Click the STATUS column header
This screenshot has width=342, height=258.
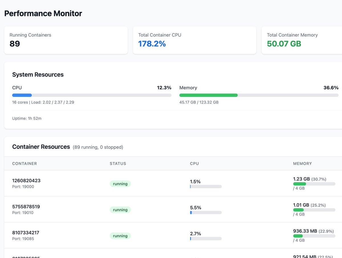coord(118,164)
